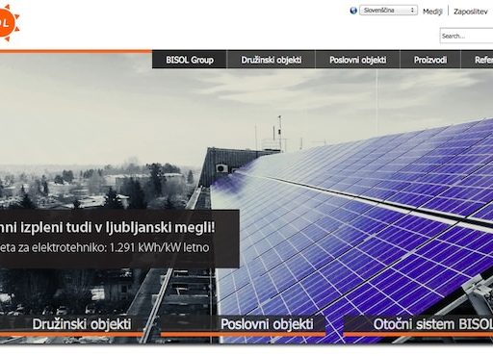493x356 pixels.
Task: Open the BISOL Group menu
Action: coord(190,60)
